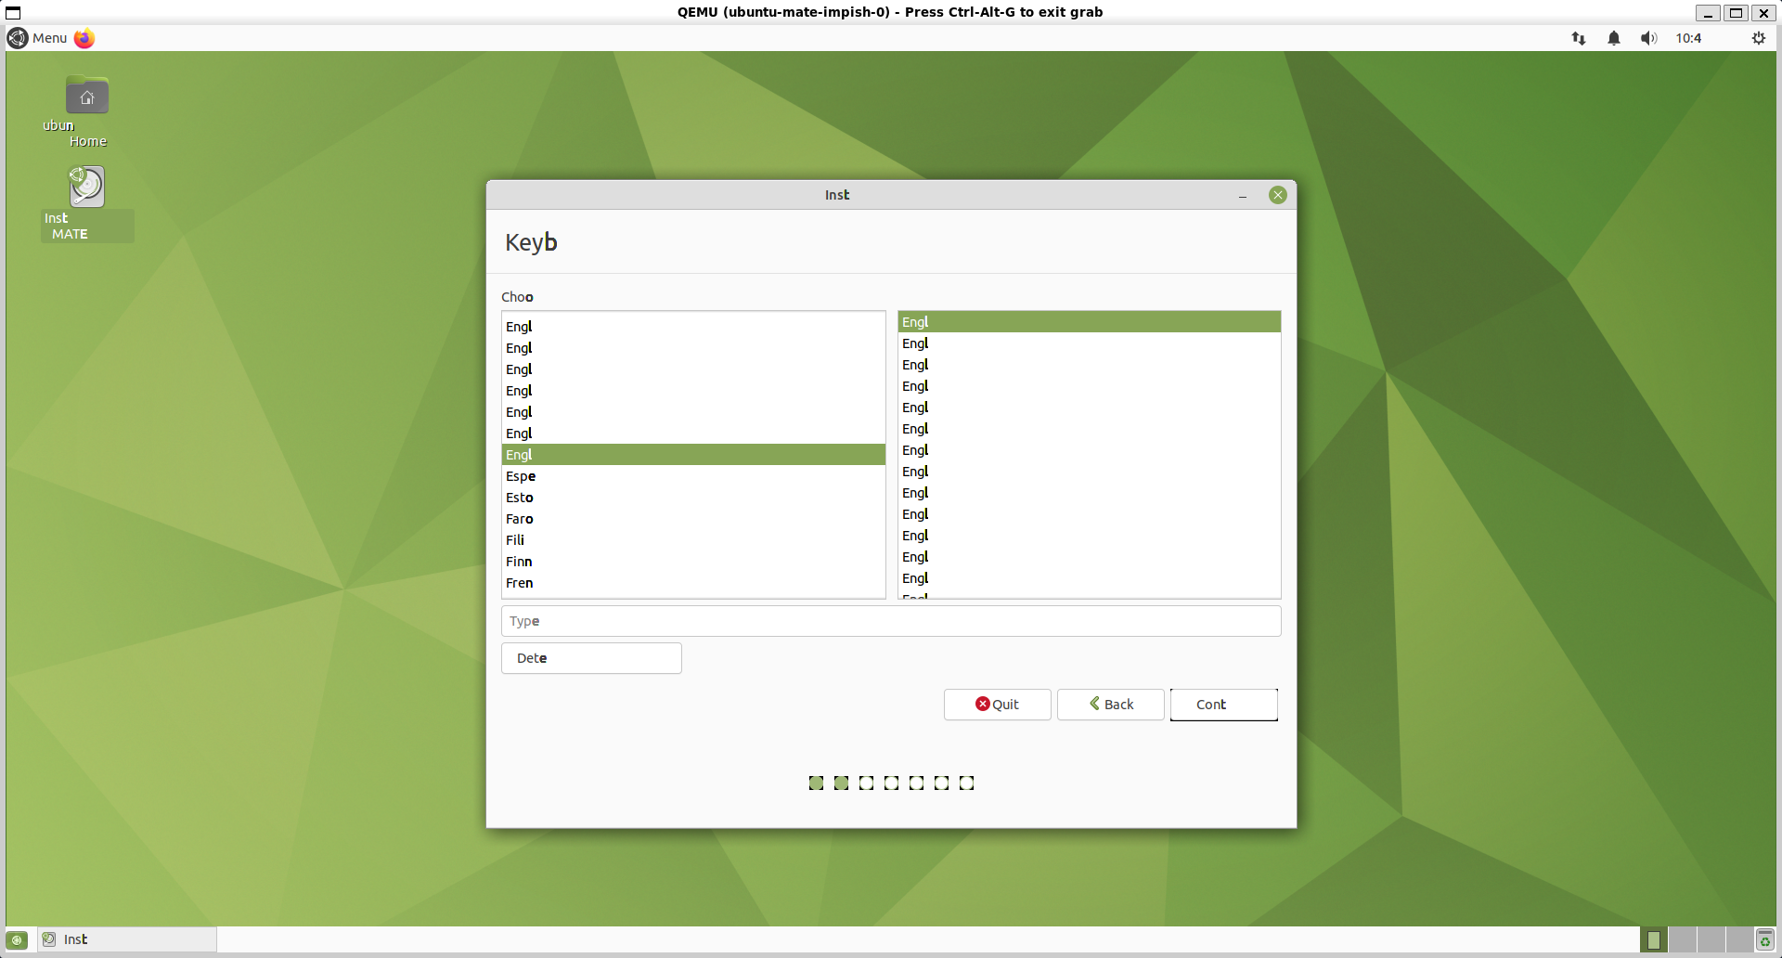This screenshot has width=1782, height=958.
Task: Click the show desktop icon bottom left
Action: click(x=16, y=939)
